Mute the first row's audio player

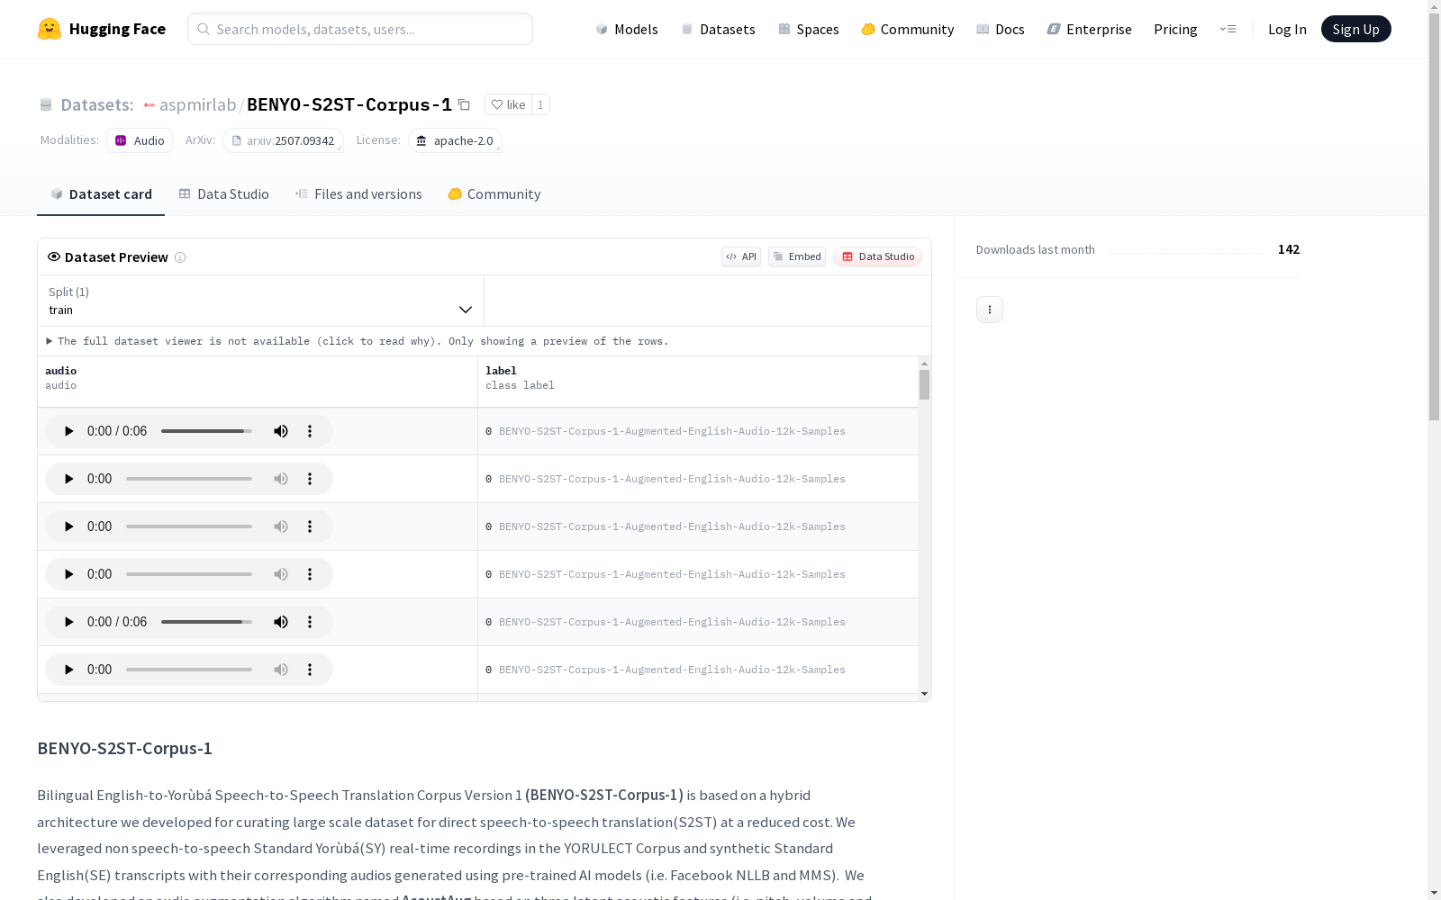pos(281,431)
